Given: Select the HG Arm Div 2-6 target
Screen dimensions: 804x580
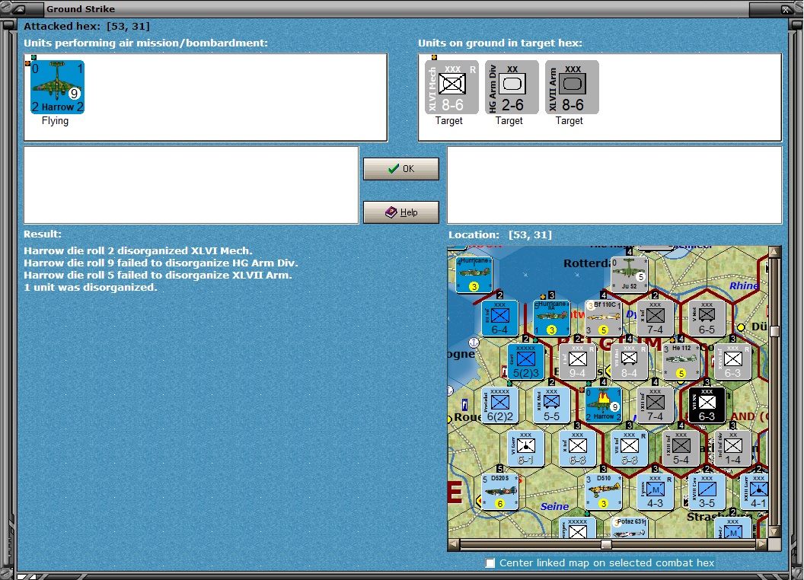Looking at the screenshot, I should 512,88.
